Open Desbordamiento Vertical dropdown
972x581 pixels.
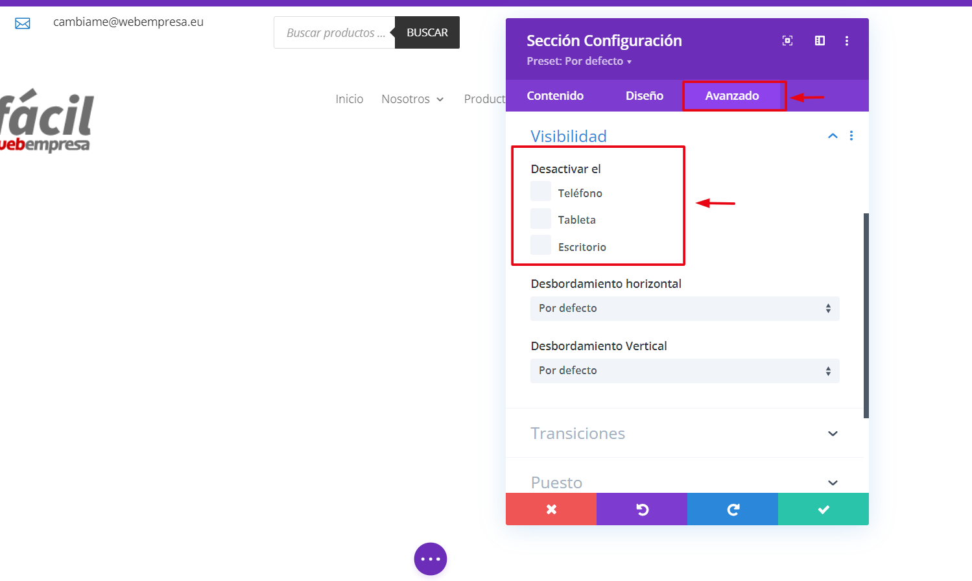tap(685, 371)
